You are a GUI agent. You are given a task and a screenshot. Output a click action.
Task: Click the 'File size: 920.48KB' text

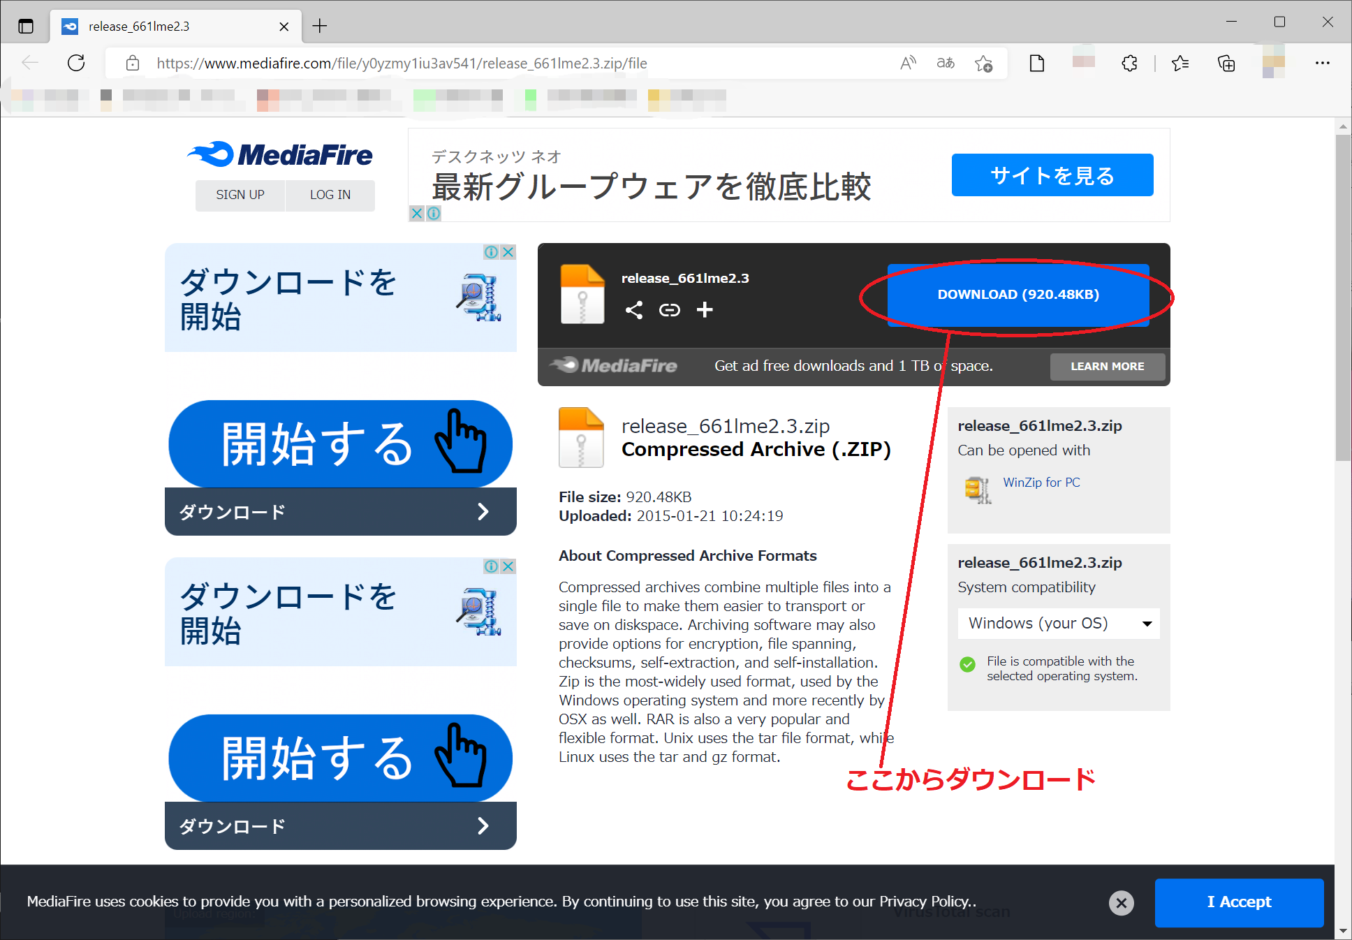(x=625, y=497)
